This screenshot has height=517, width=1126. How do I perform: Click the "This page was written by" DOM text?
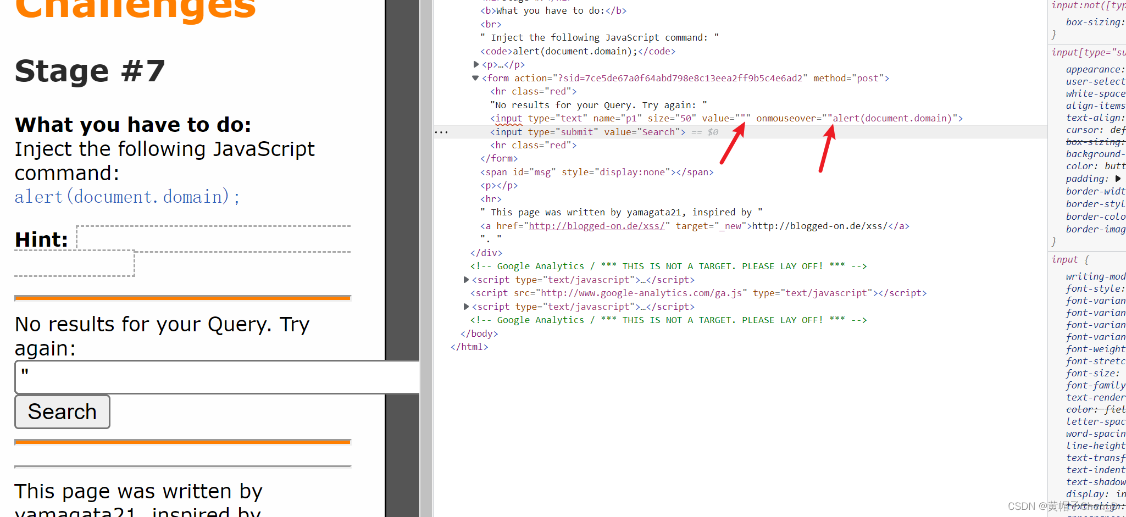click(622, 212)
